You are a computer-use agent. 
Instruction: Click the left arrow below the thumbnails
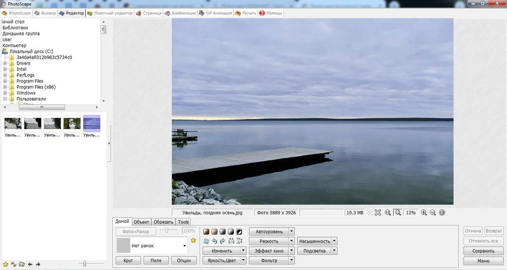click(30, 264)
